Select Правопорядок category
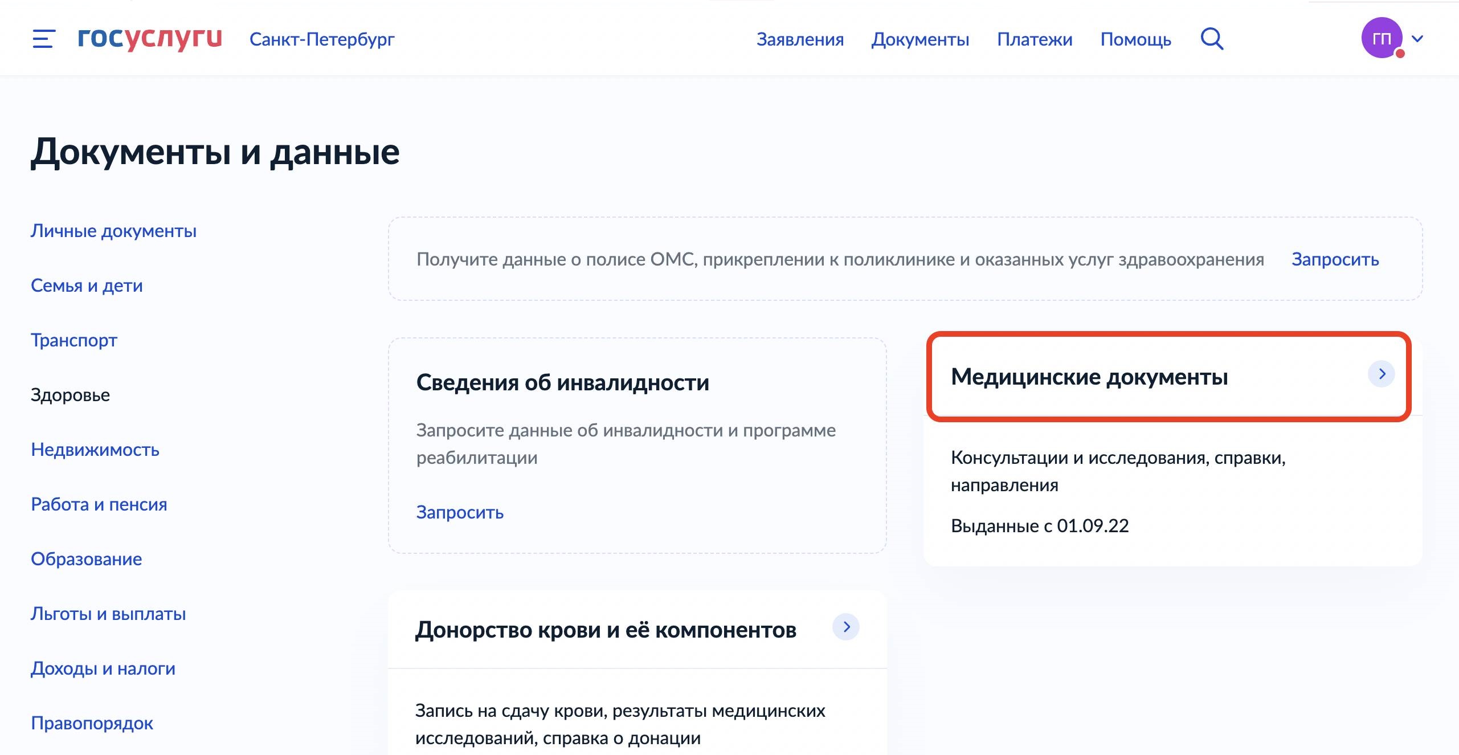The image size is (1459, 755). (x=92, y=723)
